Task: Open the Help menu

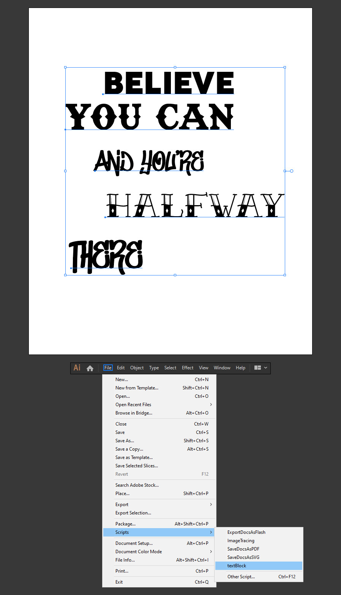Action: (240, 368)
